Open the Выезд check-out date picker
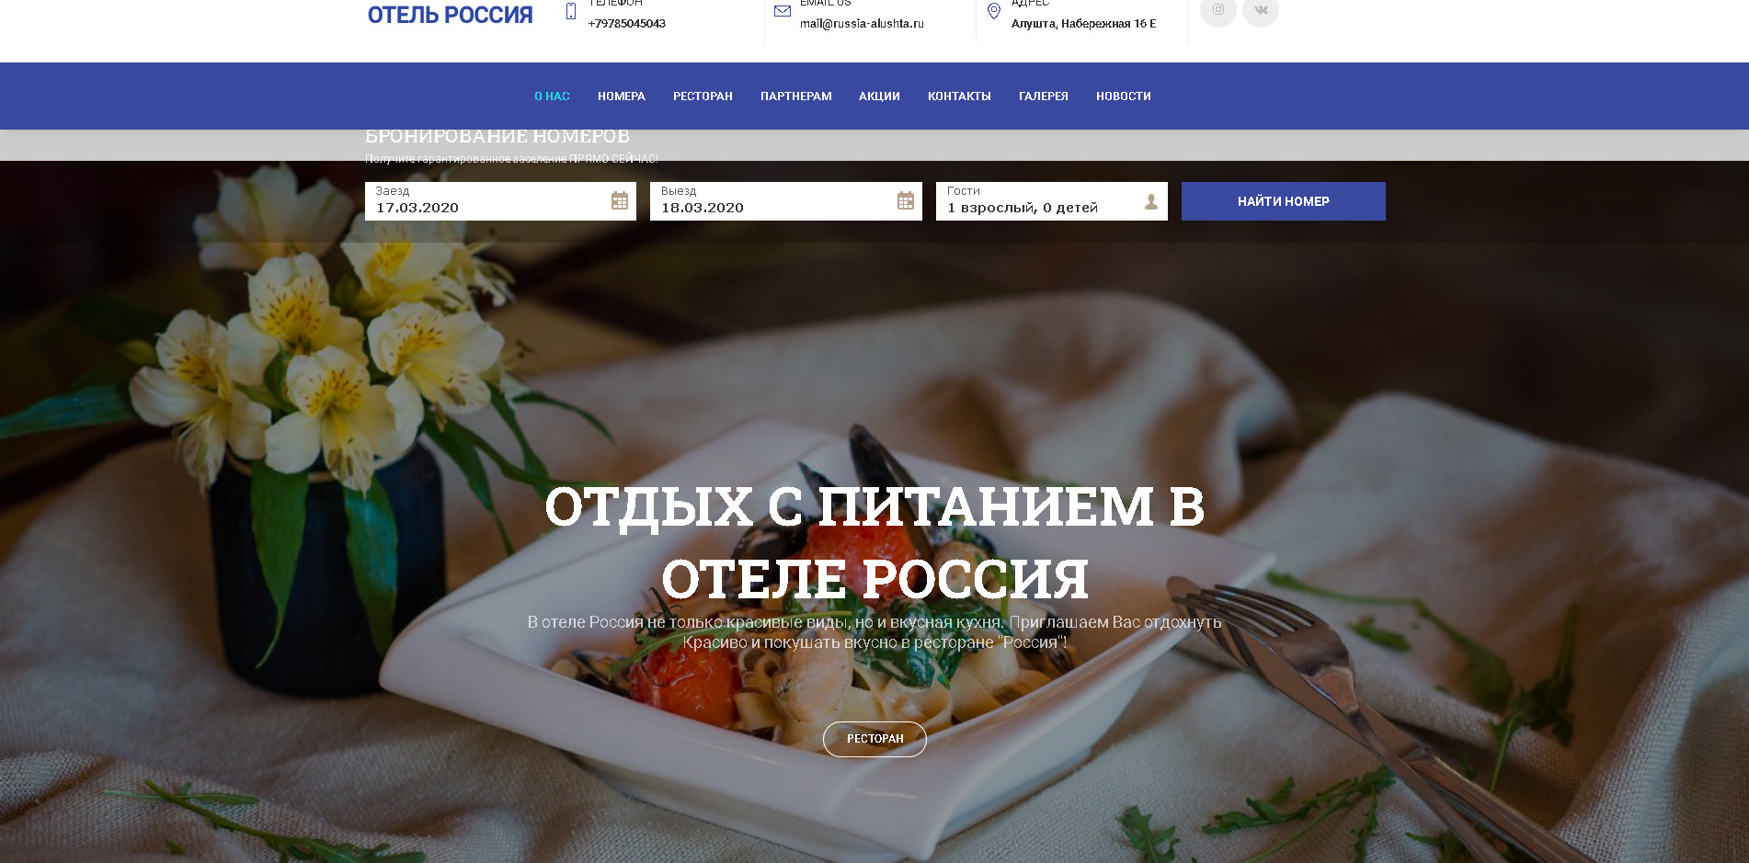This screenshot has height=863, width=1749. click(x=786, y=201)
